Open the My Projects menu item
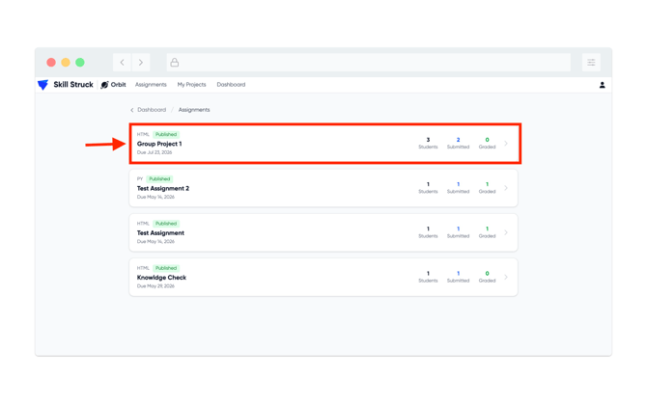This screenshot has height=403, width=647. (x=191, y=85)
